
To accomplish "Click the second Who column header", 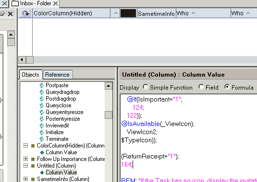I will [244, 13].
